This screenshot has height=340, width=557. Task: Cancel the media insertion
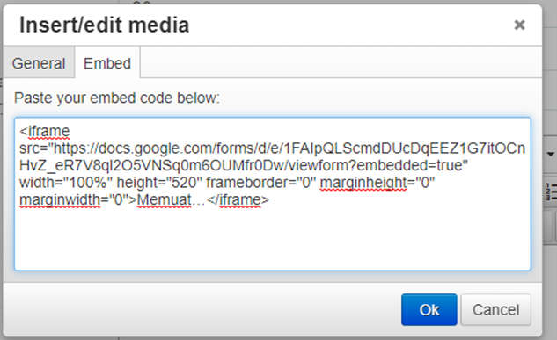coord(495,309)
